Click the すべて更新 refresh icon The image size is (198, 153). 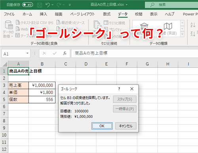point(97,25)
